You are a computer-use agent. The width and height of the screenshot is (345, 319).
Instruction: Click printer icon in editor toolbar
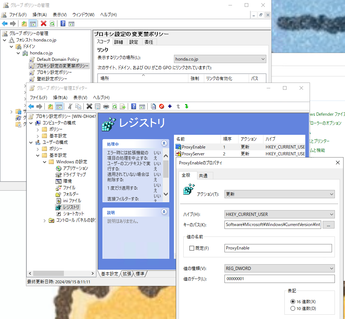pos(106,107)
